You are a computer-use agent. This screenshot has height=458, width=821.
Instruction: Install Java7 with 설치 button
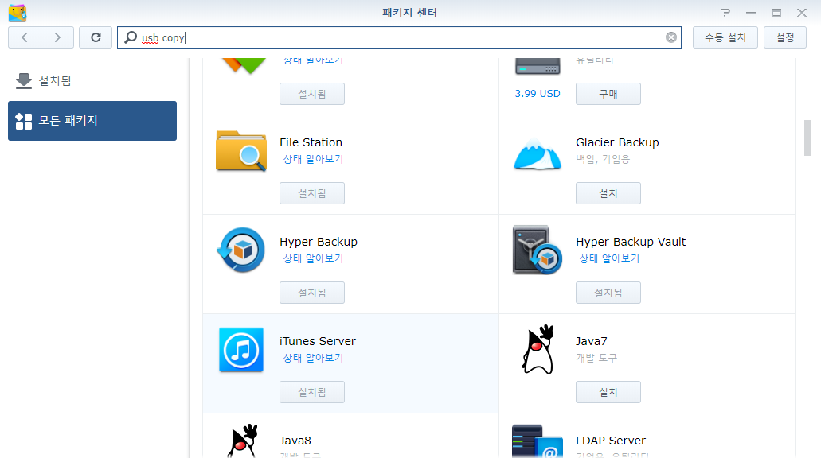(x=608, y=391)
